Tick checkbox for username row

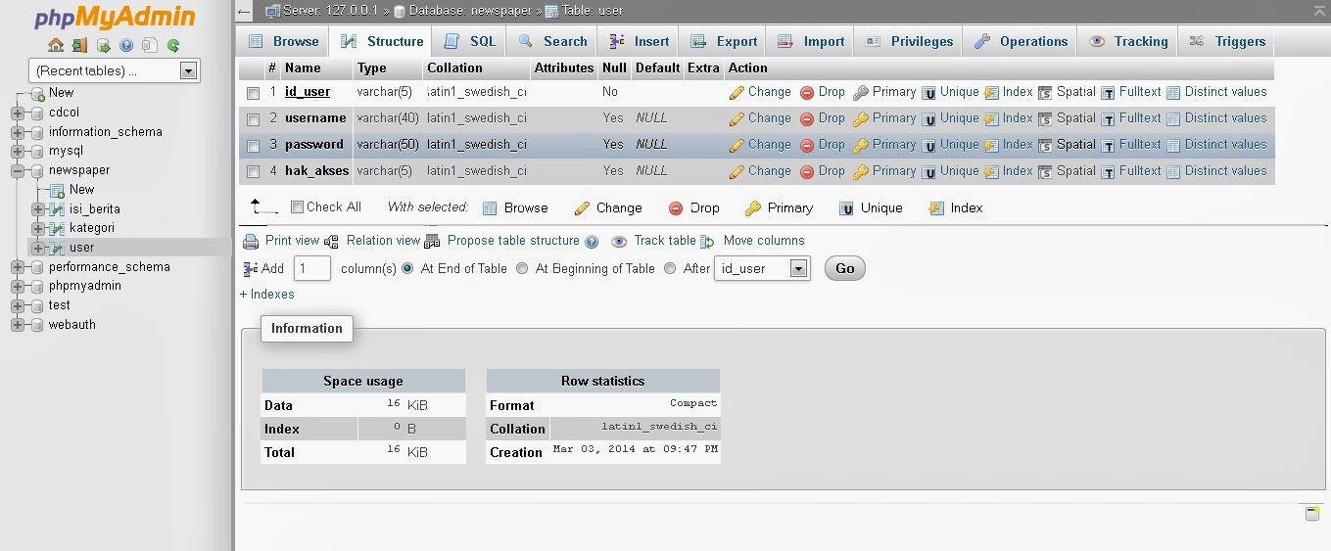254,119
